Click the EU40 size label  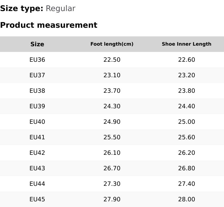(37, 122)
